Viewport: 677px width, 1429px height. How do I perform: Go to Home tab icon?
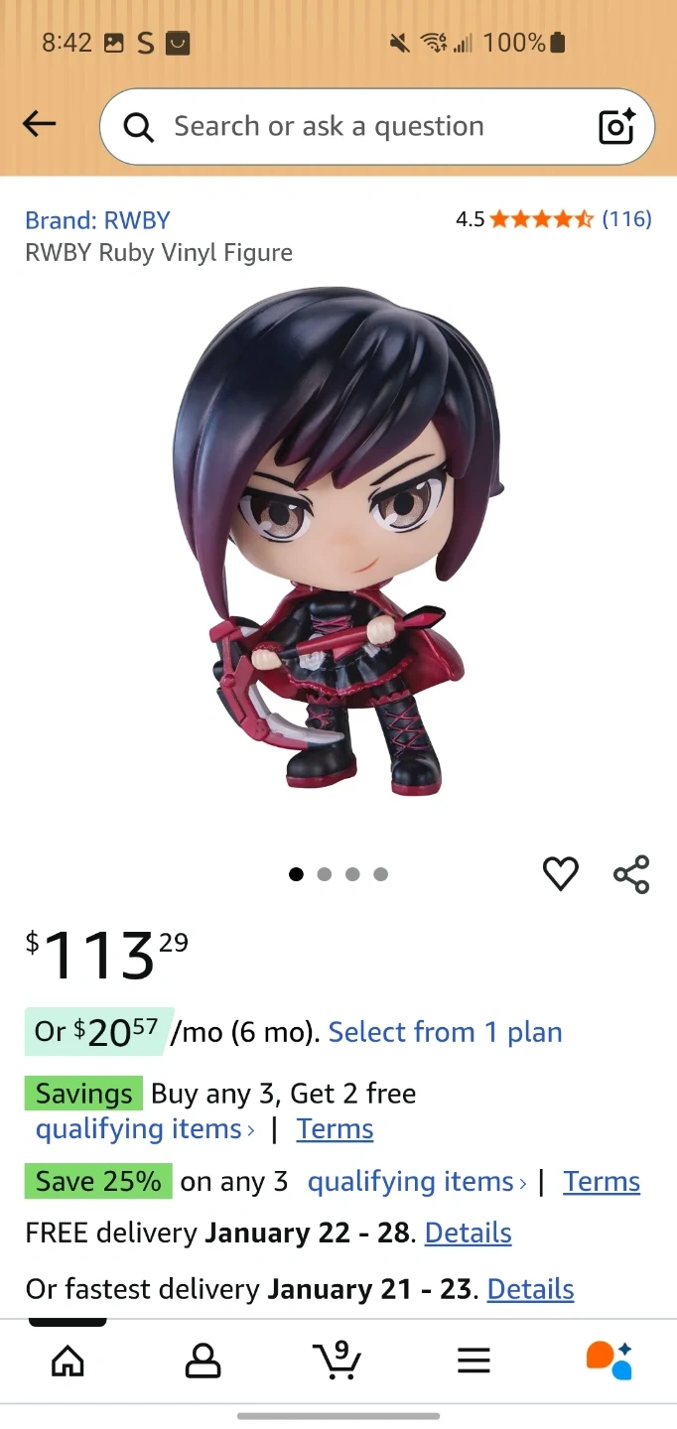click(x=68, y=1360)
